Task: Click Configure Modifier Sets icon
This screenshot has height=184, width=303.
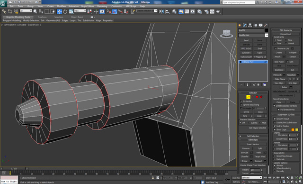Action: (265, 85)
